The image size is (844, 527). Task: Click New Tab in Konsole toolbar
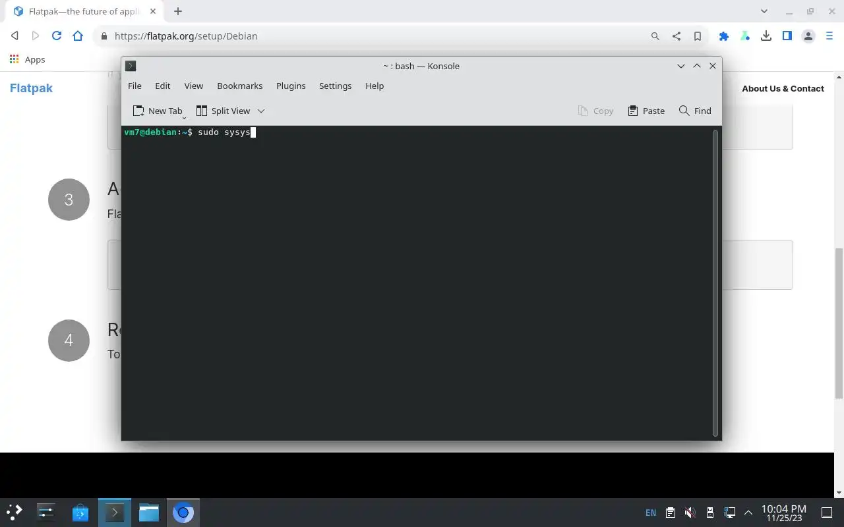click(158, 111)
